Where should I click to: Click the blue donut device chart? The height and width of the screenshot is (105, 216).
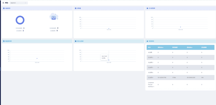point(20,20)
